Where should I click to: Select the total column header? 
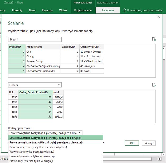(58, 92)
